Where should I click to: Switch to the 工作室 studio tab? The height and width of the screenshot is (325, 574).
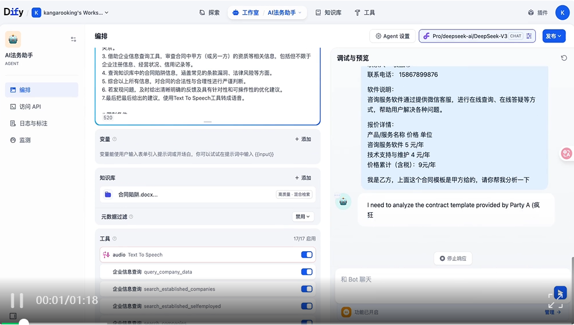pyautogui.click(x=246, y=12)
